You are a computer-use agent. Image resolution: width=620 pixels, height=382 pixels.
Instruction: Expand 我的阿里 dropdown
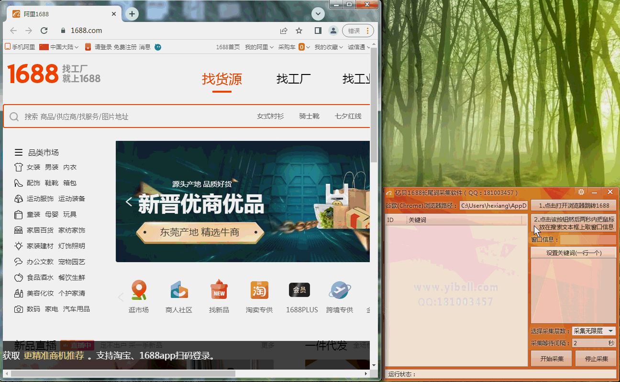259,47
